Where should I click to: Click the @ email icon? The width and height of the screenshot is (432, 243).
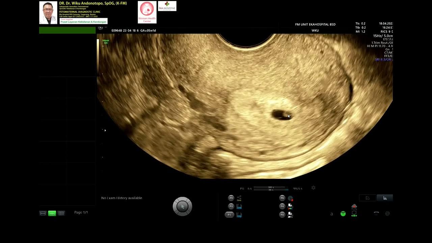point(387,213)
